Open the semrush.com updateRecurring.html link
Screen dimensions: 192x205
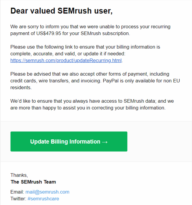[66, 60]
